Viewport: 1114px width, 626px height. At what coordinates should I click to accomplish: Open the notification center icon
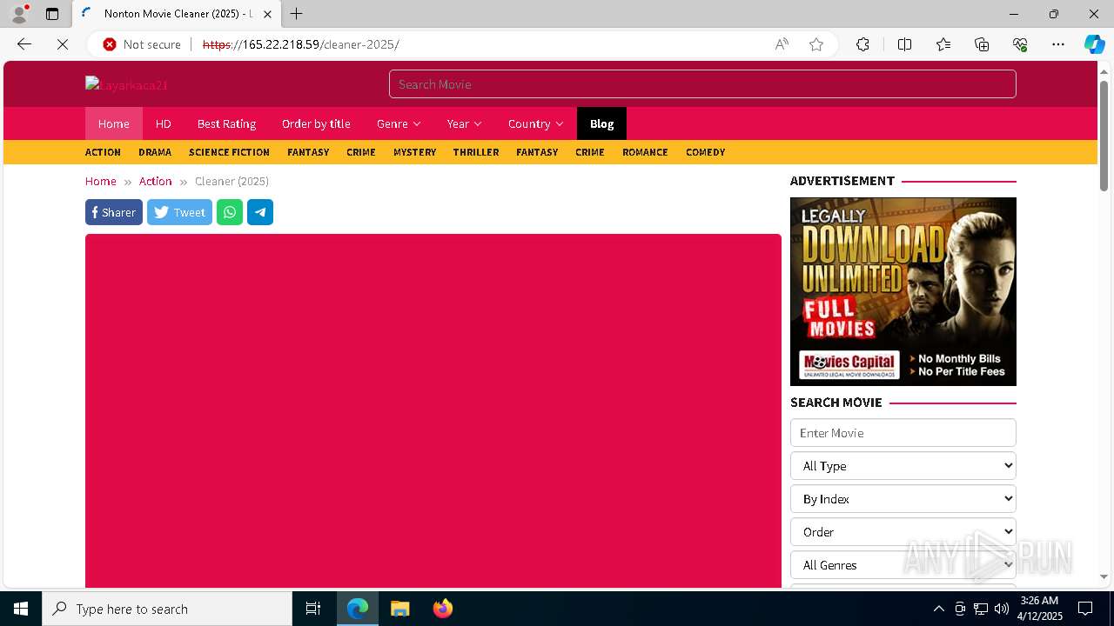1085,609
